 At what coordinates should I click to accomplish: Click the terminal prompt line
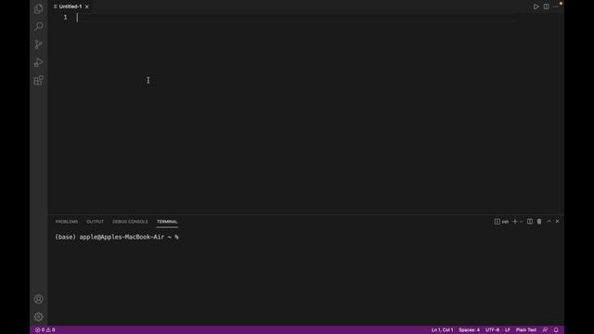tap(117, 238)
